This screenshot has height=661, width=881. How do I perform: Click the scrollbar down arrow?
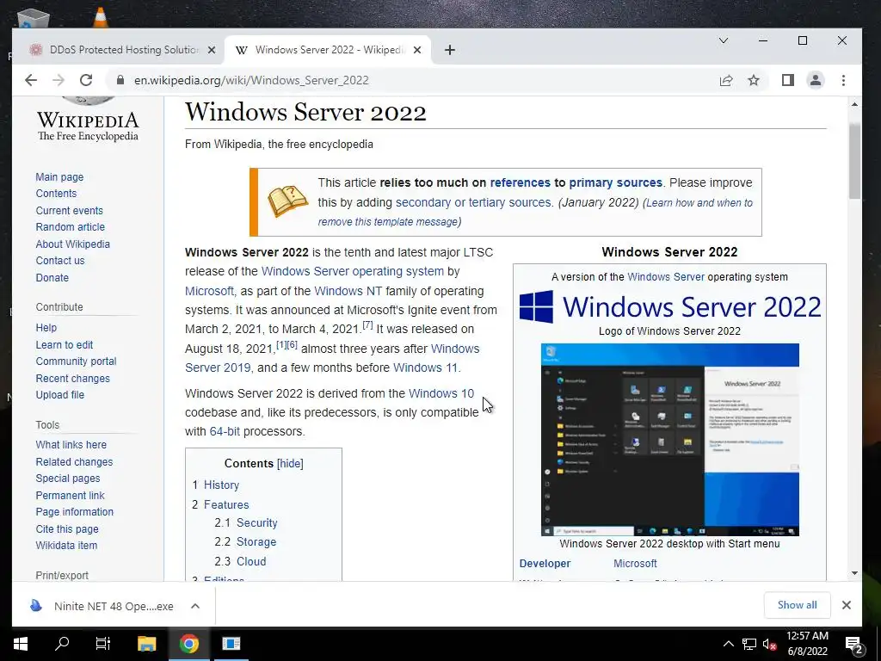coord(854,573)
